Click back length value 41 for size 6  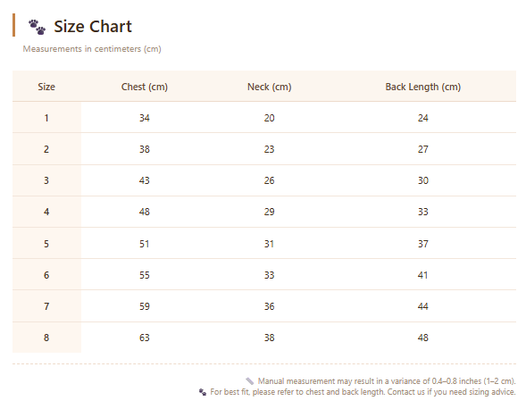(x=423, y=275)
